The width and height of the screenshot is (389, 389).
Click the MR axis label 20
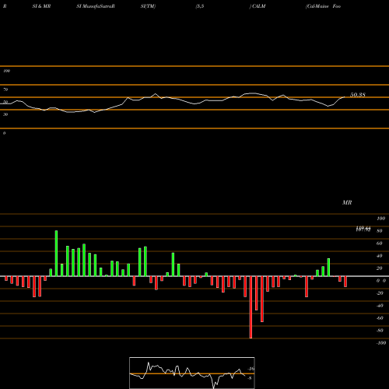click(380, 268)
